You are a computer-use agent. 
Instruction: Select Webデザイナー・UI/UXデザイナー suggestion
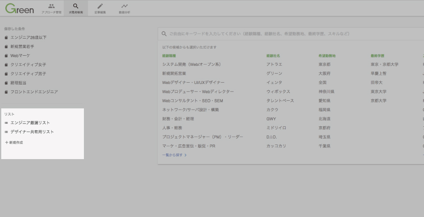pyautogui.click(x=193, y=83)
